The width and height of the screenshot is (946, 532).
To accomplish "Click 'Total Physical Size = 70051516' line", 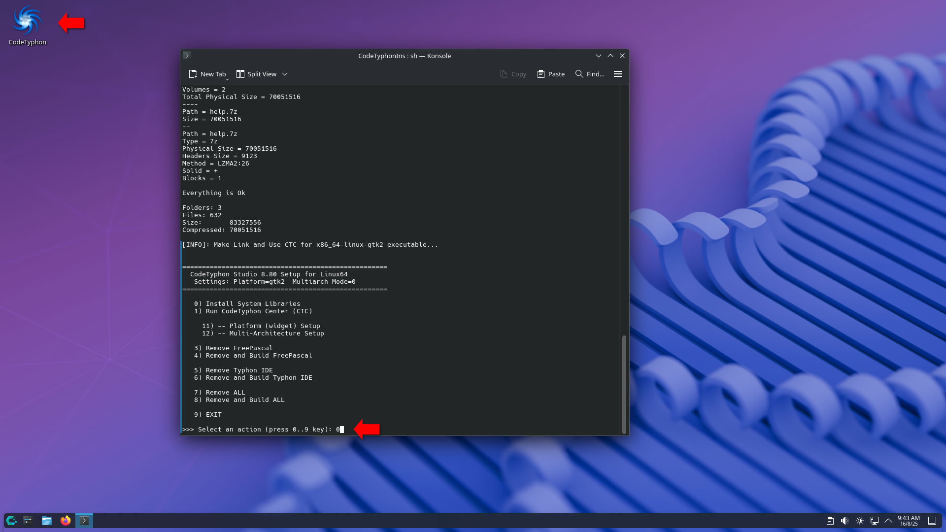I will [x=241, y=97].
